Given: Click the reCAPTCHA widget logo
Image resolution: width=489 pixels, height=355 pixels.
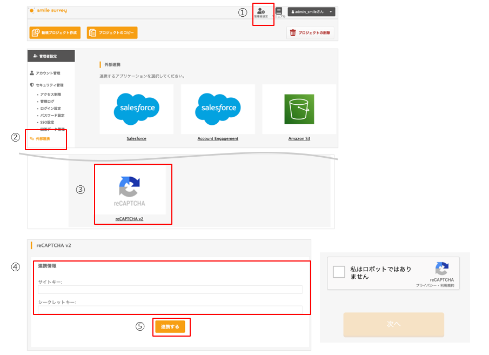Looking at the screenshot, I should (442, 269).
